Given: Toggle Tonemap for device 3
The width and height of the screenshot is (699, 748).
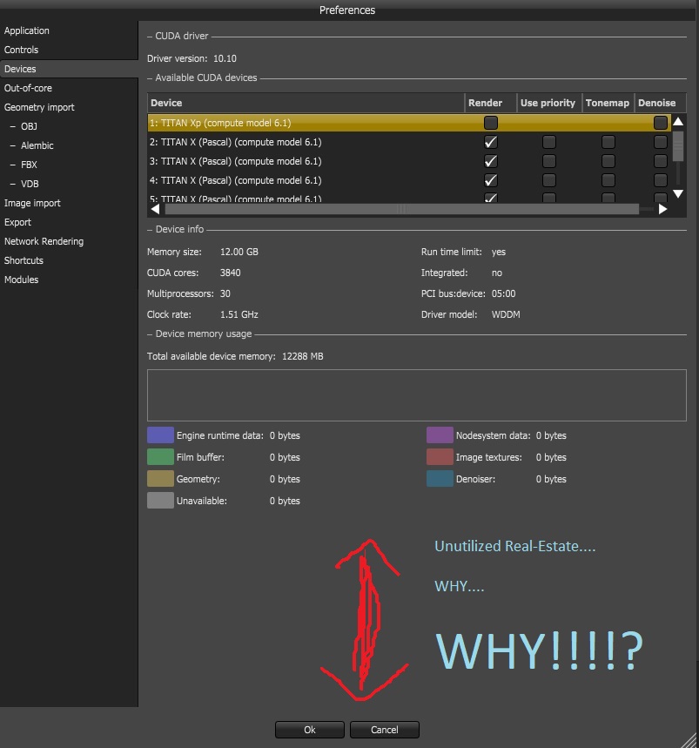Looking at the screenshot, I should (608, 161).
